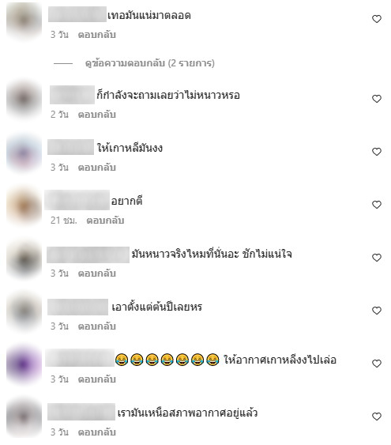Image resolution: width=391 pixels, height=445 pixels.
Task: Reply to the comment "เทอมันแน่มาตลอด"
Action: (x=97, y=35)
